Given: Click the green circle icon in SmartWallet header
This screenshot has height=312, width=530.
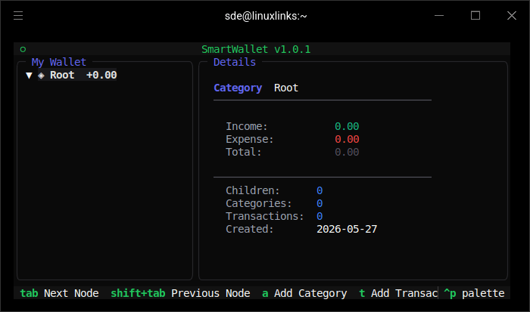Looking at the screenshot, I should 23,50.
